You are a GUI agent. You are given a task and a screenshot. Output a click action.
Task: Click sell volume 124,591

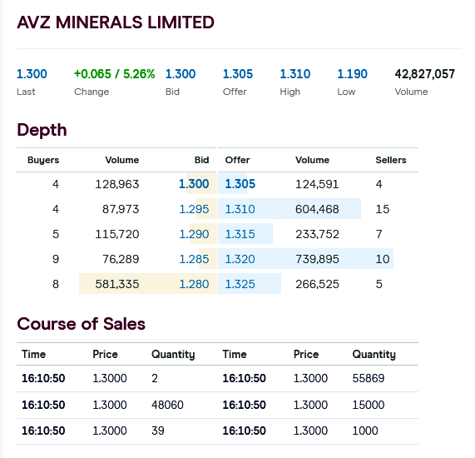[x=317, y=184]
